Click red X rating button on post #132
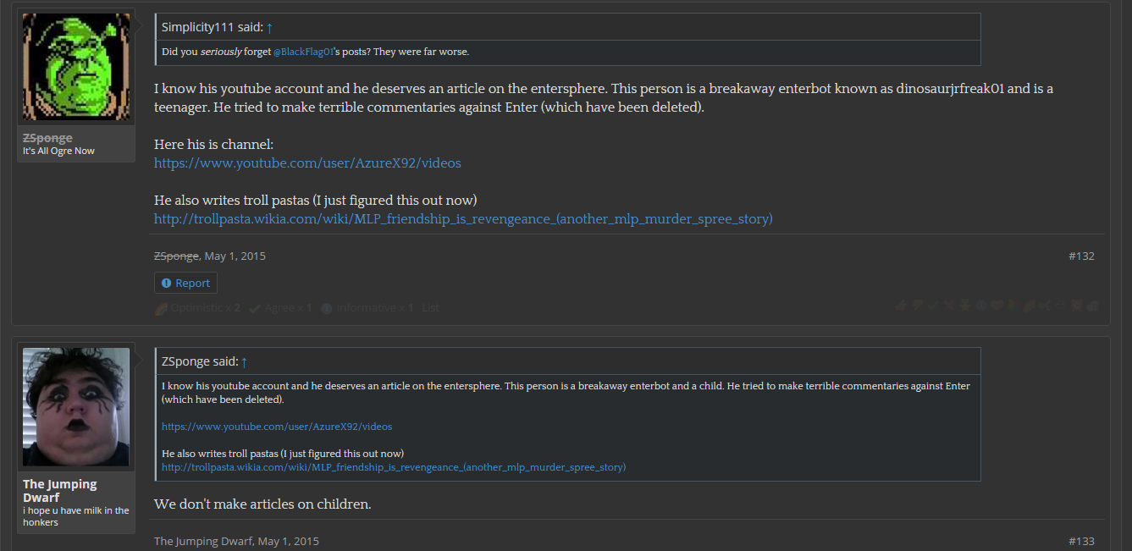This screenshot has height=551, width=1132. tap(949, 306)
